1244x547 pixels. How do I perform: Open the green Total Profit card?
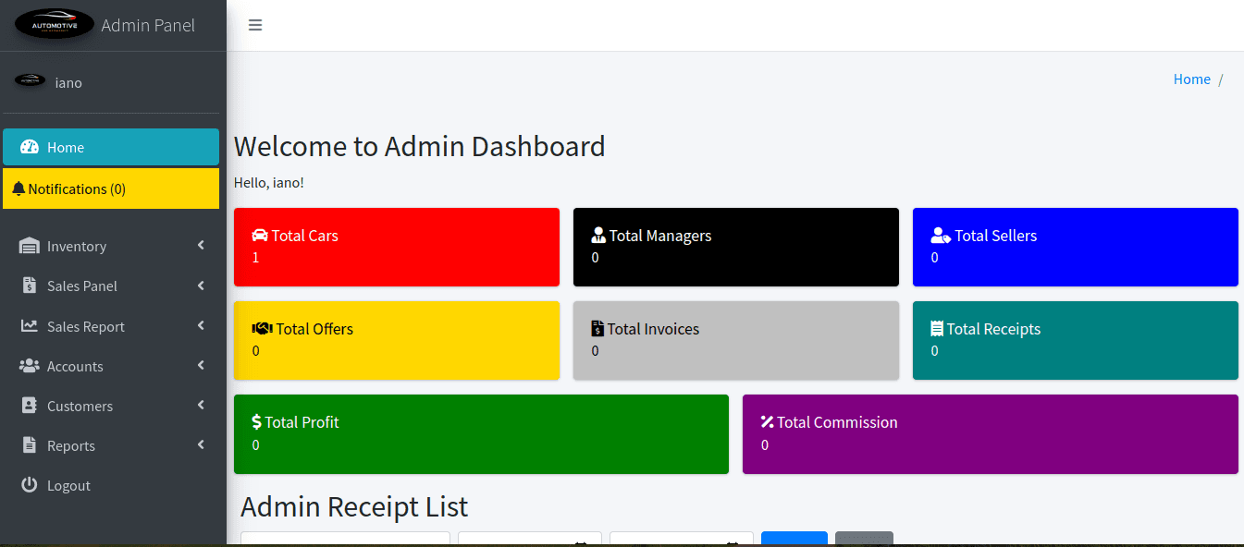tap(481, 434)
